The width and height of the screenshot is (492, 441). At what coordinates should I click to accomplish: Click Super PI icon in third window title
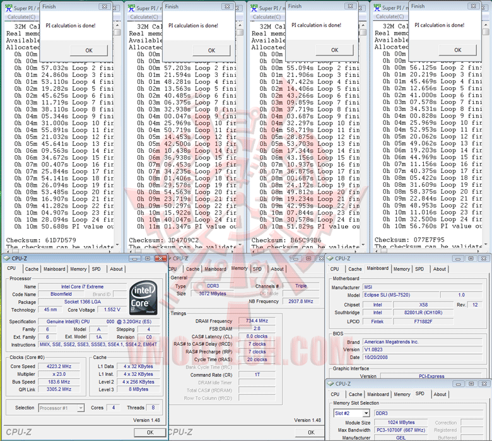point(254,8)
